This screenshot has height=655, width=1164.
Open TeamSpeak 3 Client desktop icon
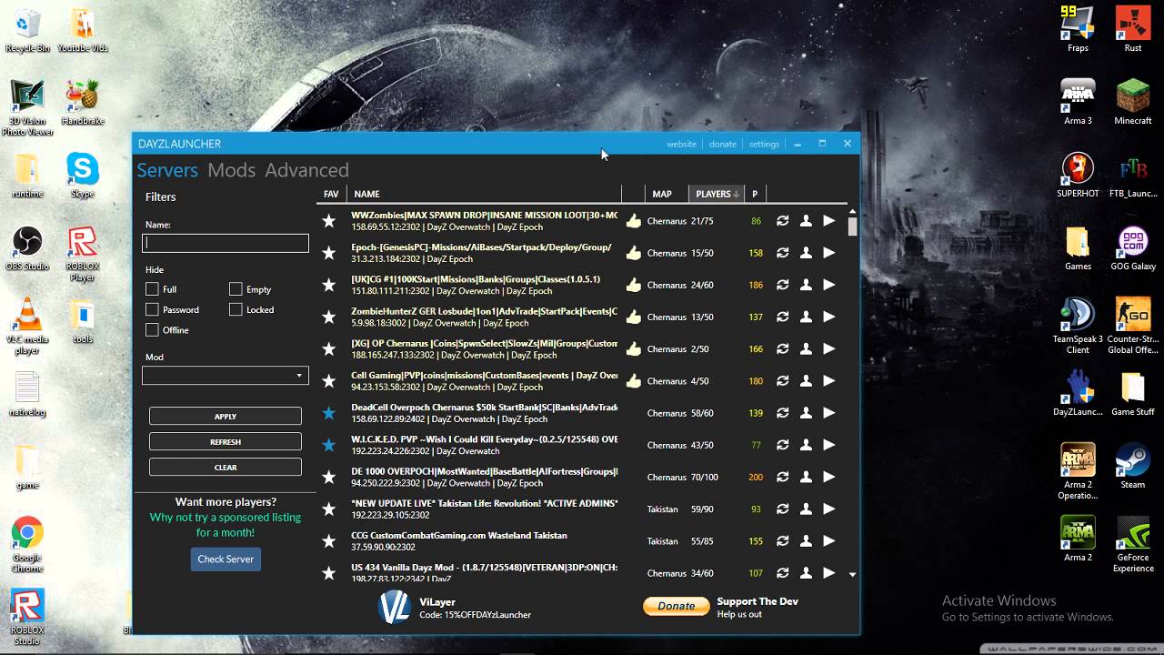pyautogui.click(x=1078, y=326)
